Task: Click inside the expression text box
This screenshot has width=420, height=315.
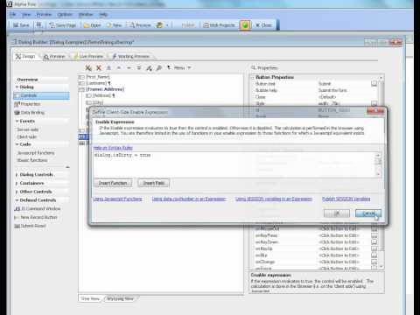Action: (234, 164)
